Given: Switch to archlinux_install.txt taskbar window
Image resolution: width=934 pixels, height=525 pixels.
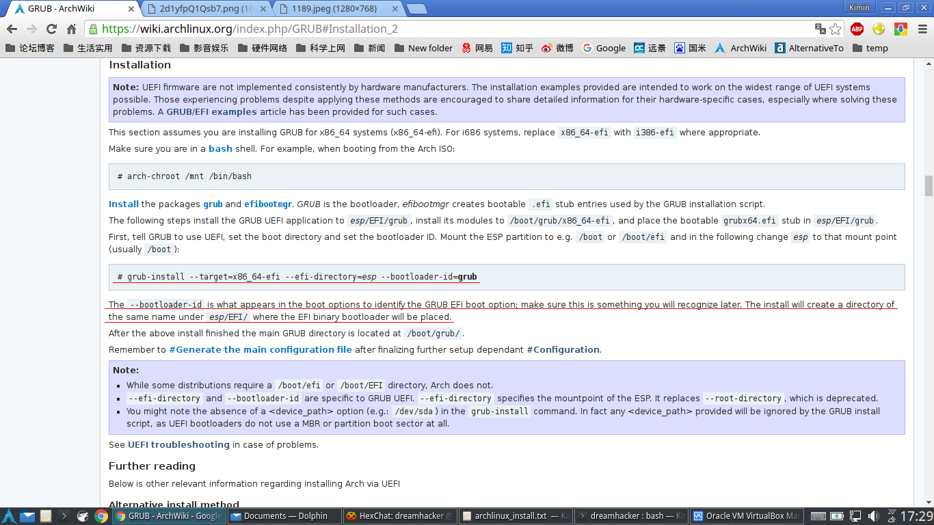Looking at the screenshot, I should pos(515,516).
